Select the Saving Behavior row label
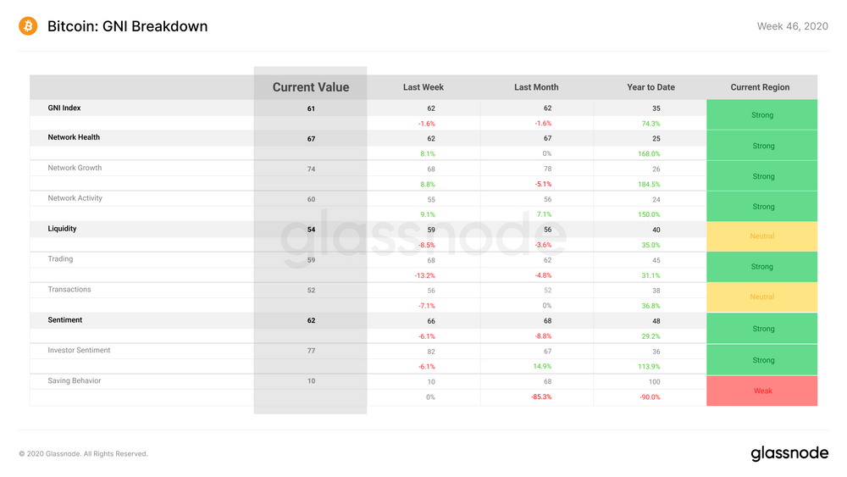The image size is (847, 477). pyautogui.click(x=74, y=381)
